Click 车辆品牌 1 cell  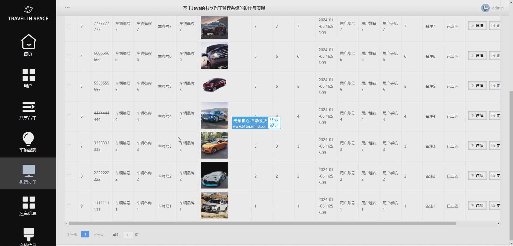tap(187, 206)
